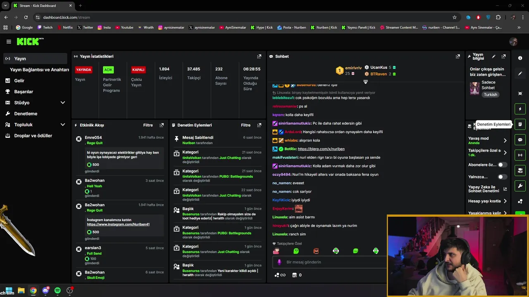
Task: Click the shop icon below chat input
Action: coord(294,275)
